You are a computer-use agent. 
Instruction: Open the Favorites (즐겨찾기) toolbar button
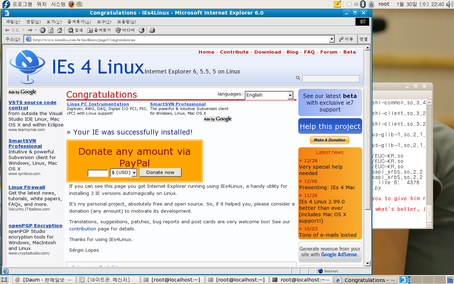click(x=99, y=30)
